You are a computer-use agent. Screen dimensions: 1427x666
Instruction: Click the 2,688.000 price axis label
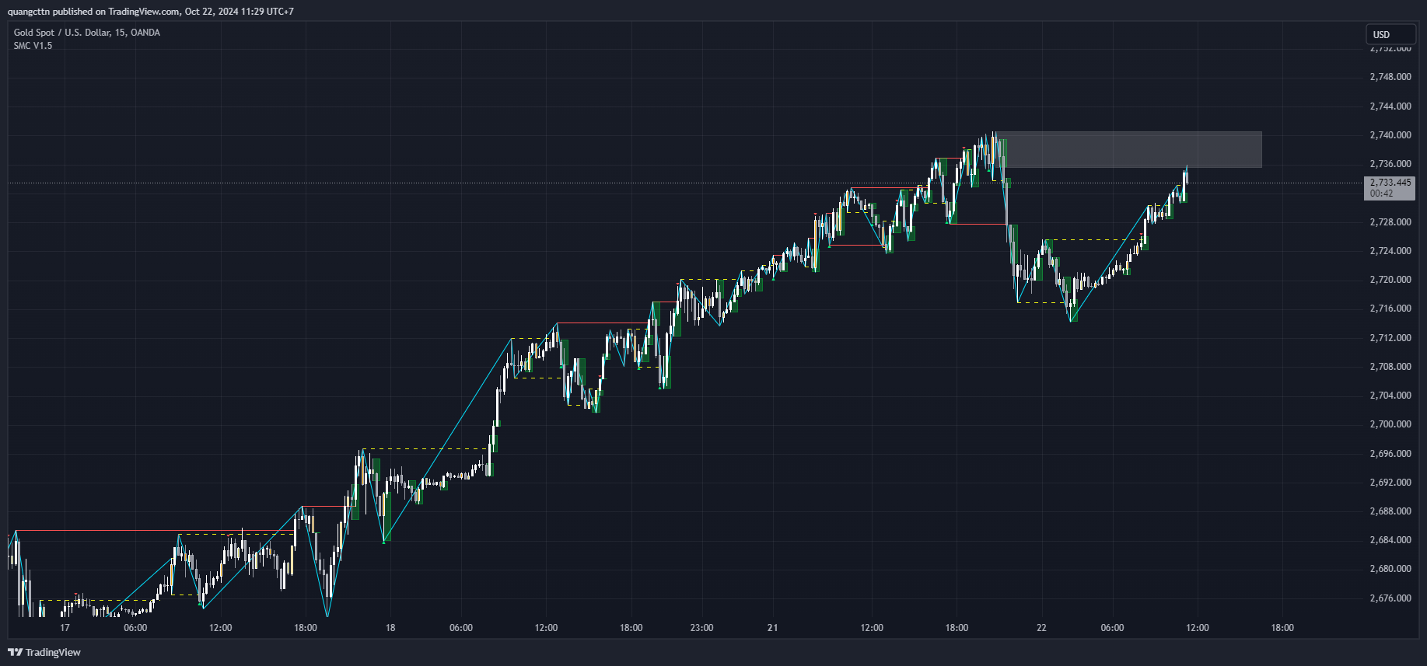(x=1390, y=511)
